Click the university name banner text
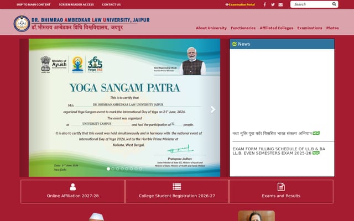The image size is (354, 221). (x=90, y=24)
